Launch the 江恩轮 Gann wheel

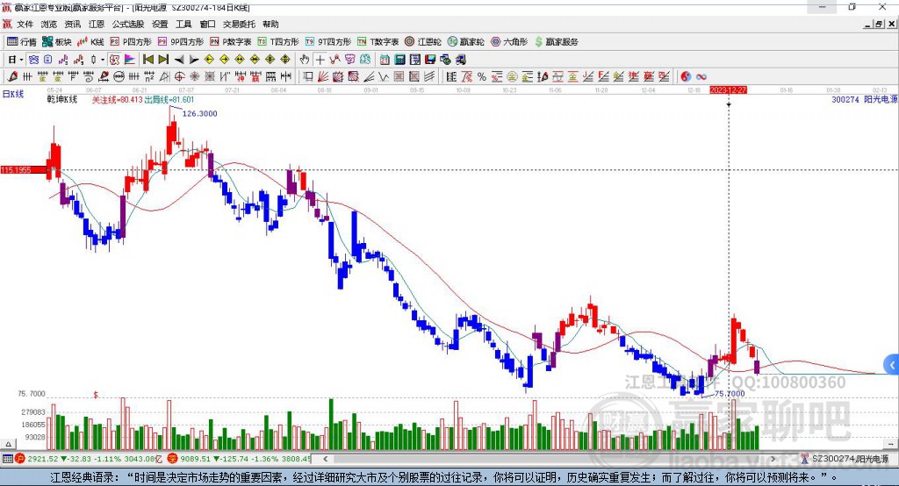423,42
